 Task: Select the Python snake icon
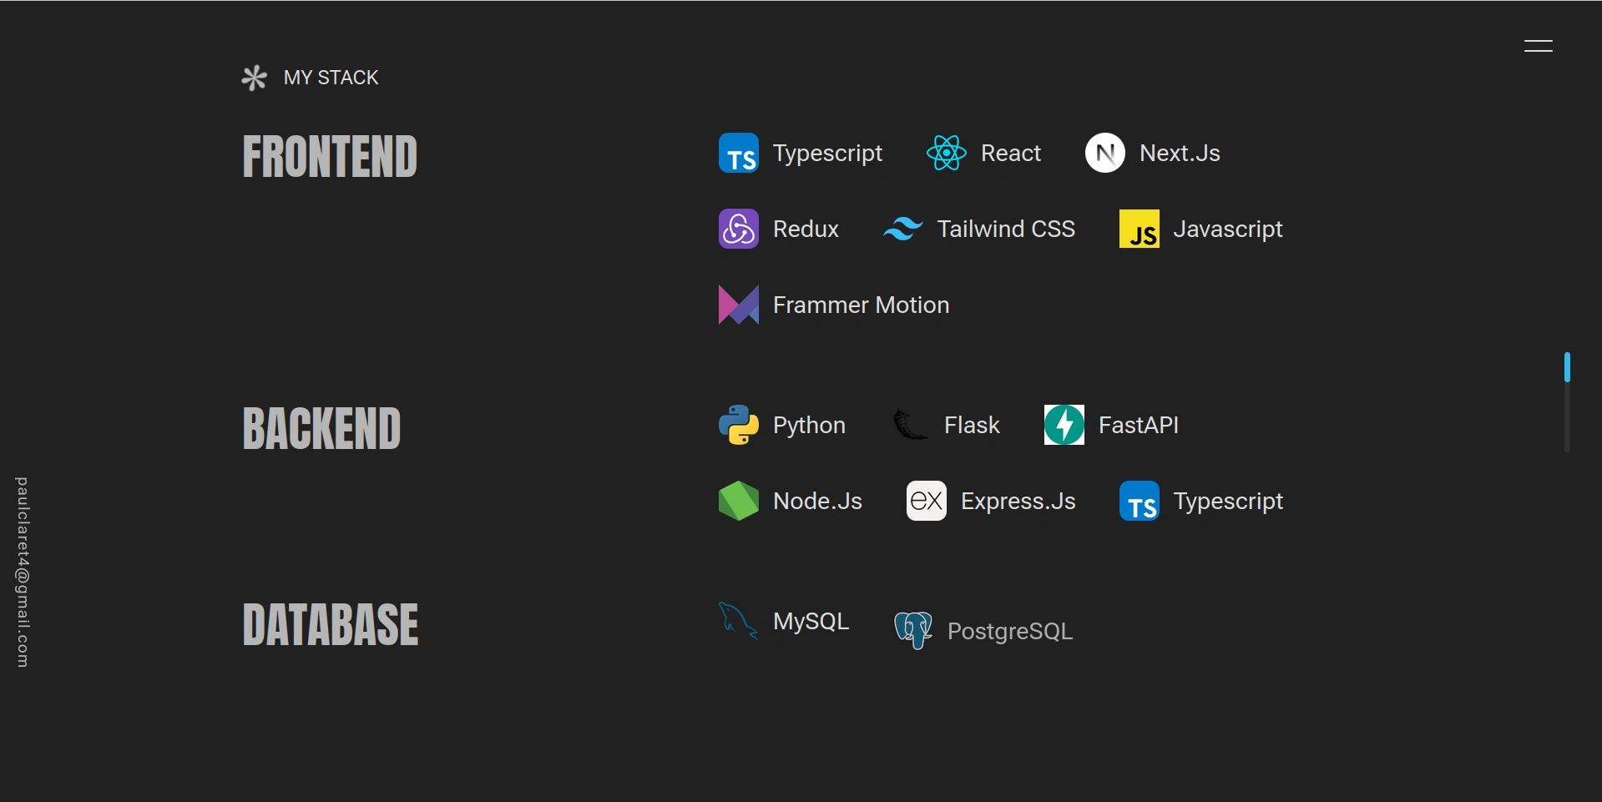(739, 425)
